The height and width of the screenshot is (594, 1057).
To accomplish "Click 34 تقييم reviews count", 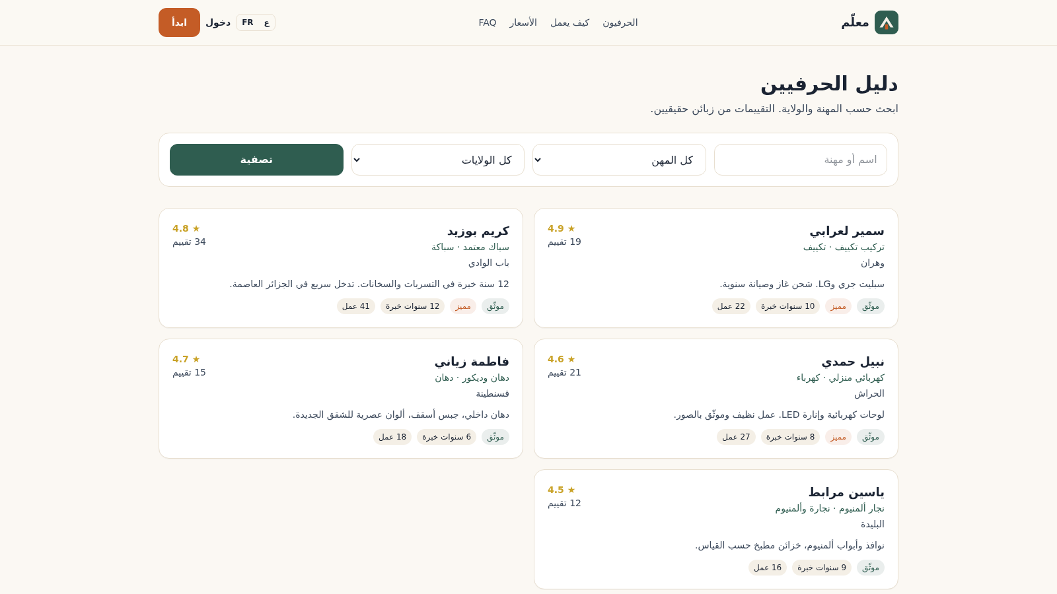I will tap(190, 242).
